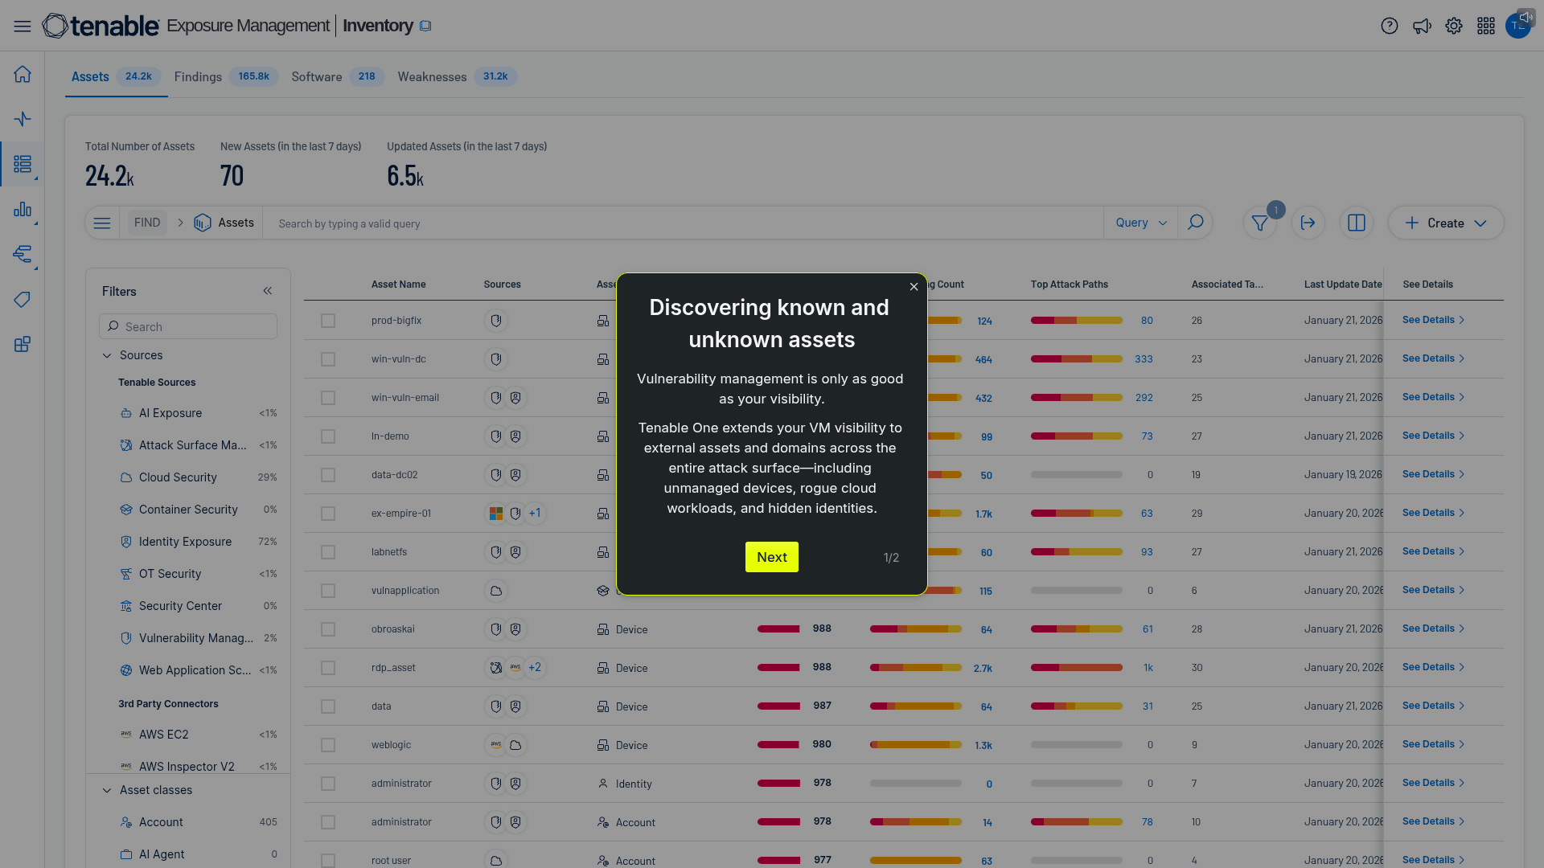
Task: Open the Create dropdown button
Action: 1446,223
